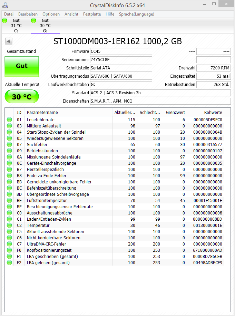The height and width of the screenshot is (316, 235).
Task: Click the Laufwerksbuchstaben field G:
Action: [121, 85]
